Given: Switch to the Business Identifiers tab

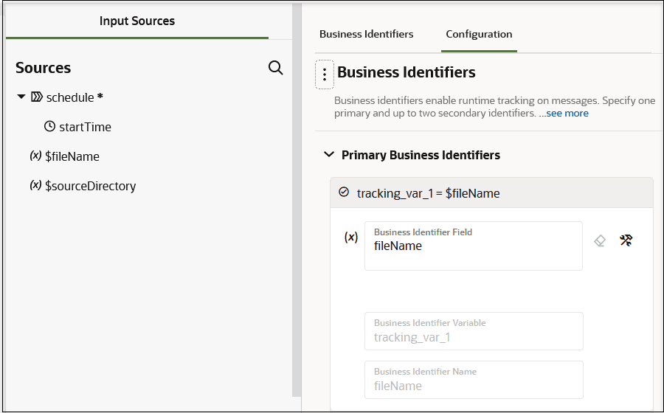Looking at the screenshot, I should 366,34.
